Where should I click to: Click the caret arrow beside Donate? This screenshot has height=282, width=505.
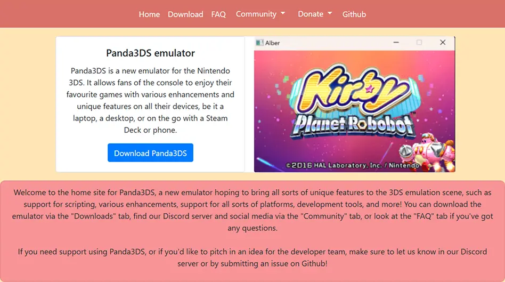(x=329, y=13)
